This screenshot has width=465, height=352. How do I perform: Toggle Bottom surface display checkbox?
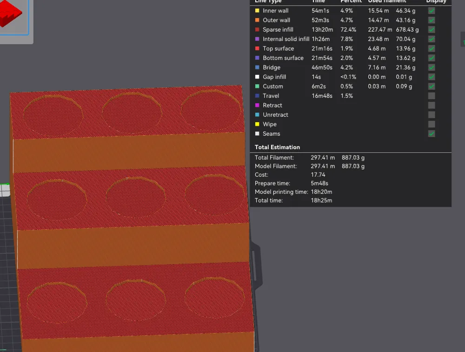click(x=432, y=58)
